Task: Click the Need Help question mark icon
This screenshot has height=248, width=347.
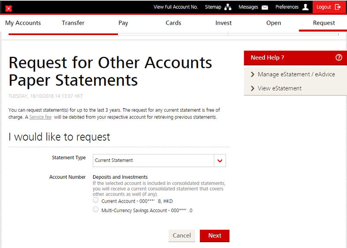Action: point(339,58)
